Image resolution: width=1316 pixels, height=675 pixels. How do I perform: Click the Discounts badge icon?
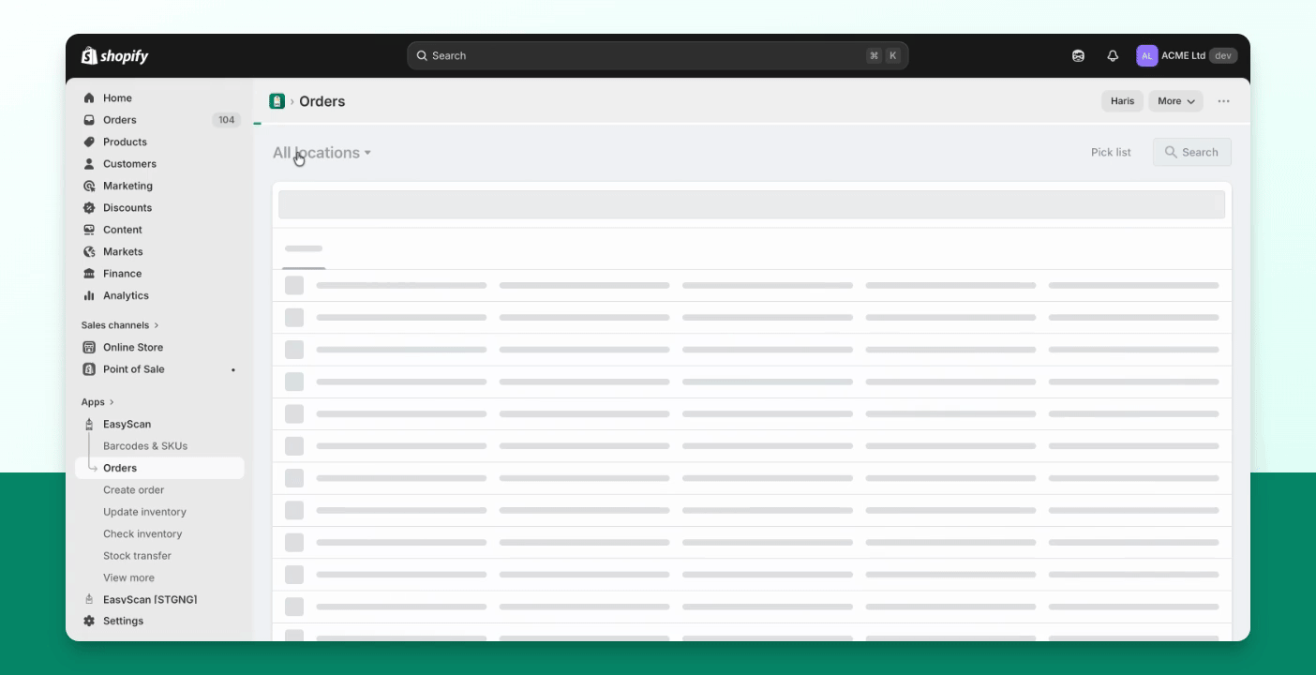coord(89,207)
